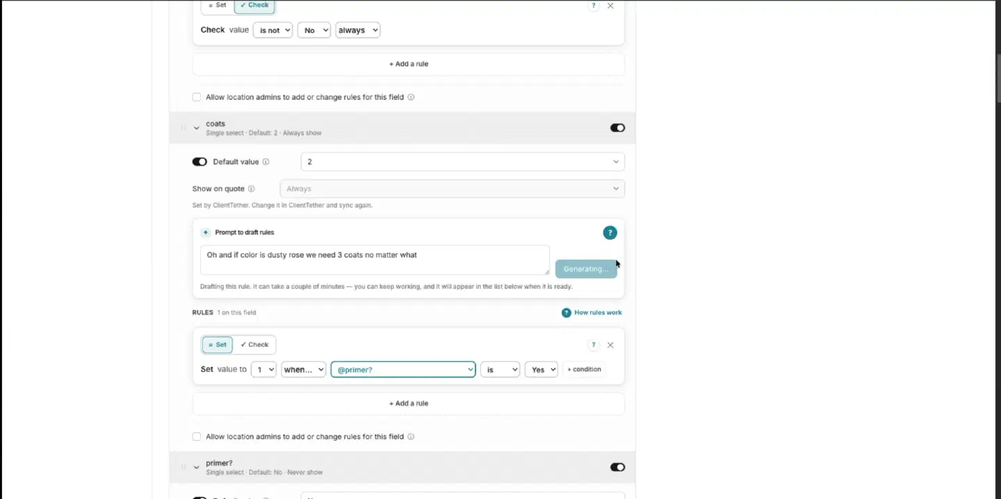Toggle the primer? field switch off
Screen dimensions: 1001x499
pyautogui.click(x=617, y=467)
